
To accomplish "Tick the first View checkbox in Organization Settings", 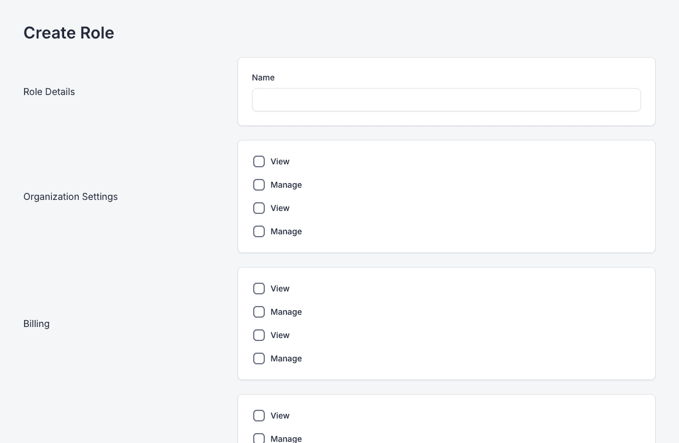I will [x=259, y=161].
